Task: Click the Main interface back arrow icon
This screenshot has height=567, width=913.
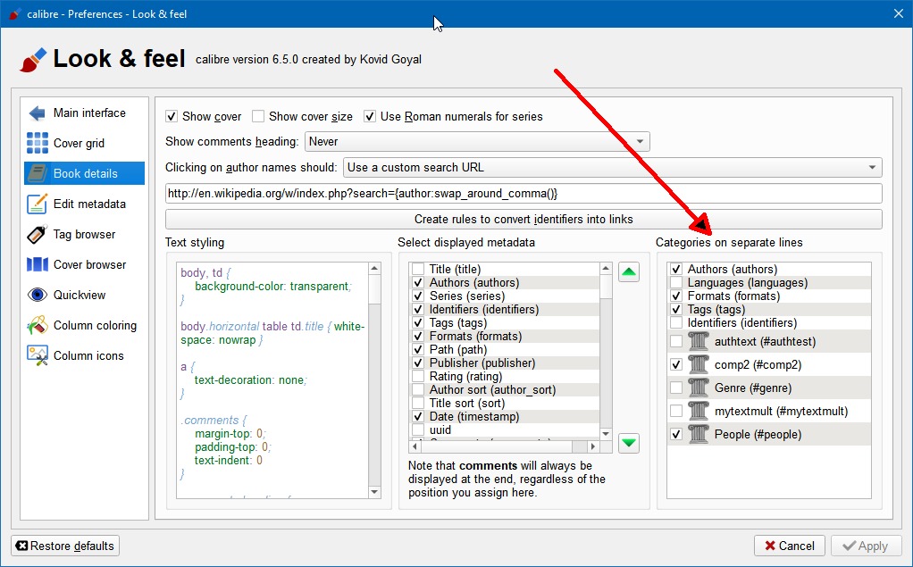Action: coord(38,113)
